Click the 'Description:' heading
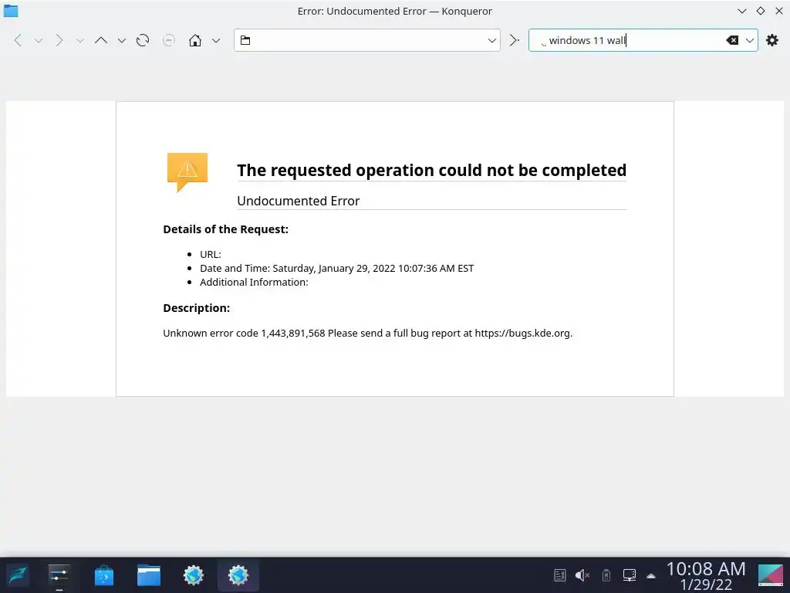This screenshot has width=790, height=593. click(197, 308)
